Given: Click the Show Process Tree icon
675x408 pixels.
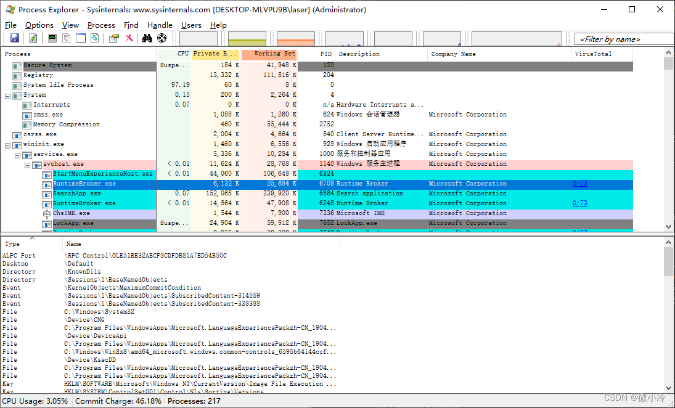Looking at the screenshot, I should pyautogui.click(x=66, y=38).
